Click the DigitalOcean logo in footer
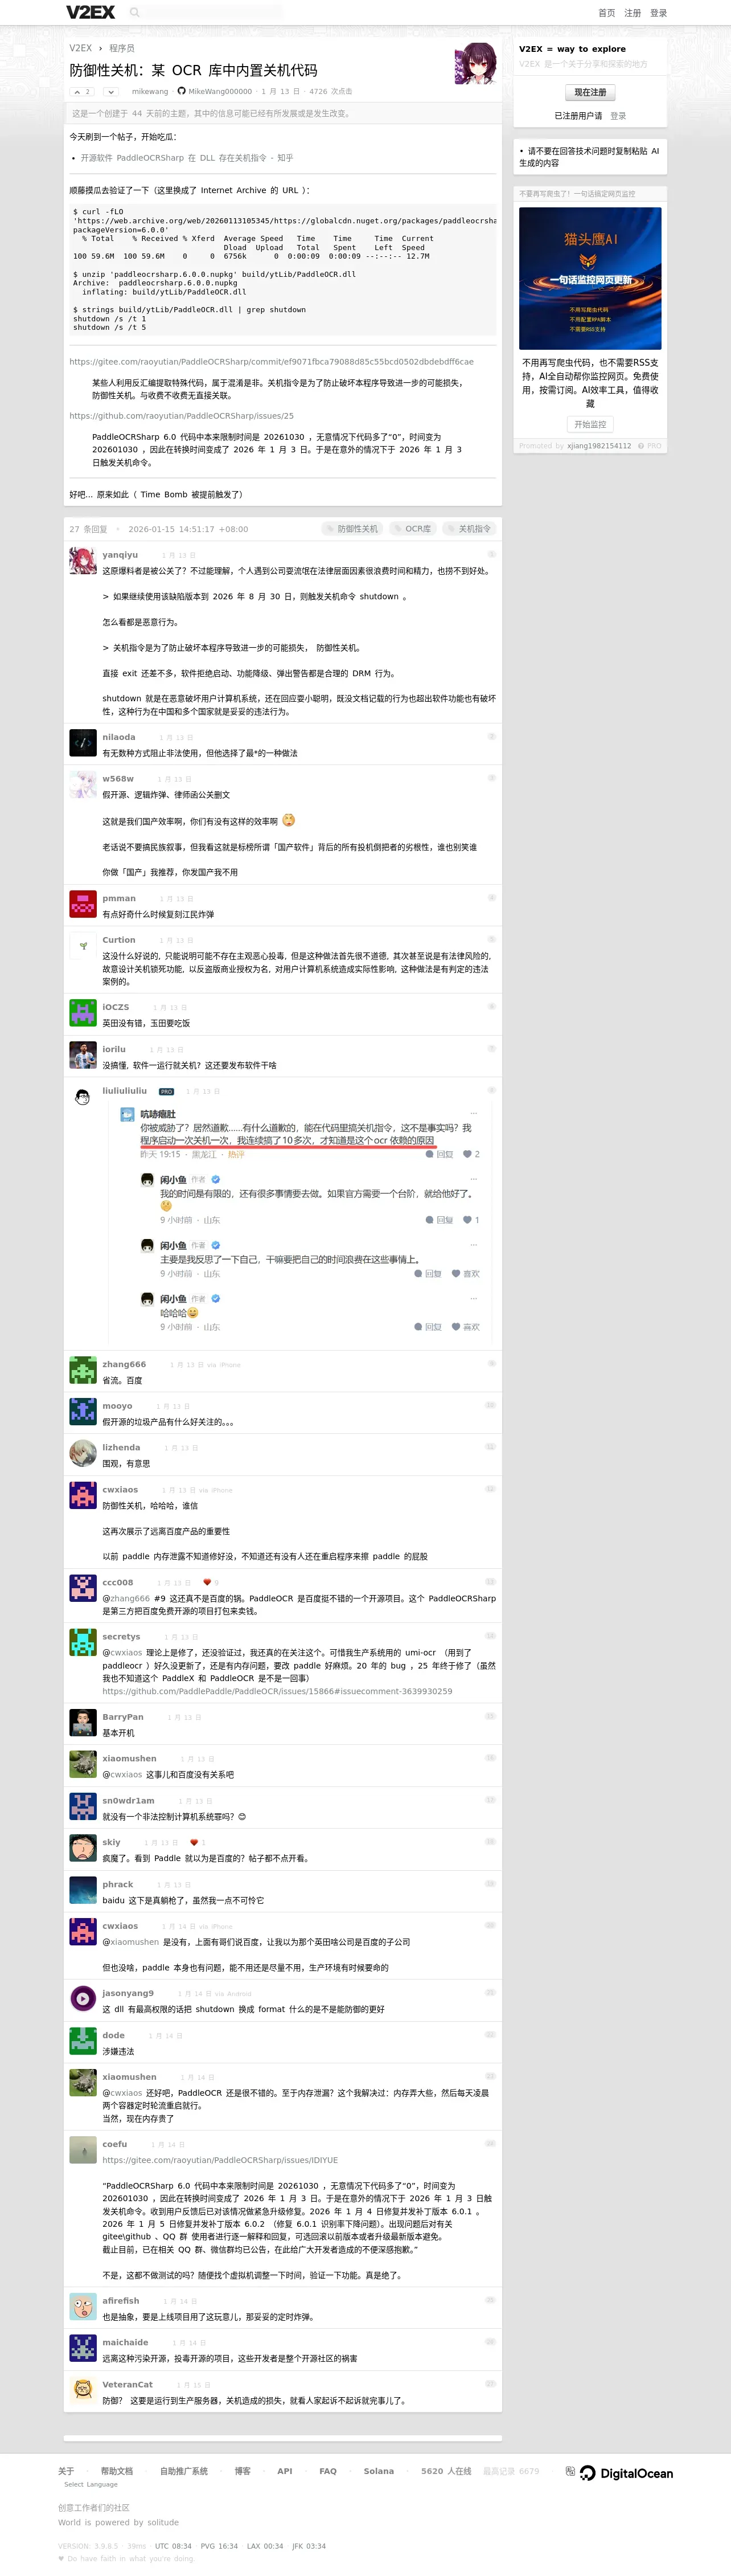731x2576 pixels. [x=627, y=2473]
